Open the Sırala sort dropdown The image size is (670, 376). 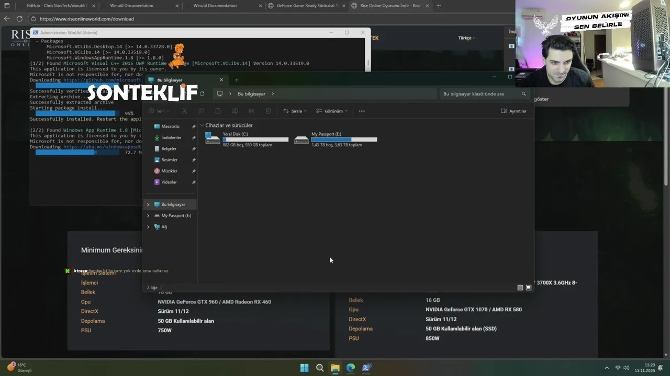coord(295,111)
